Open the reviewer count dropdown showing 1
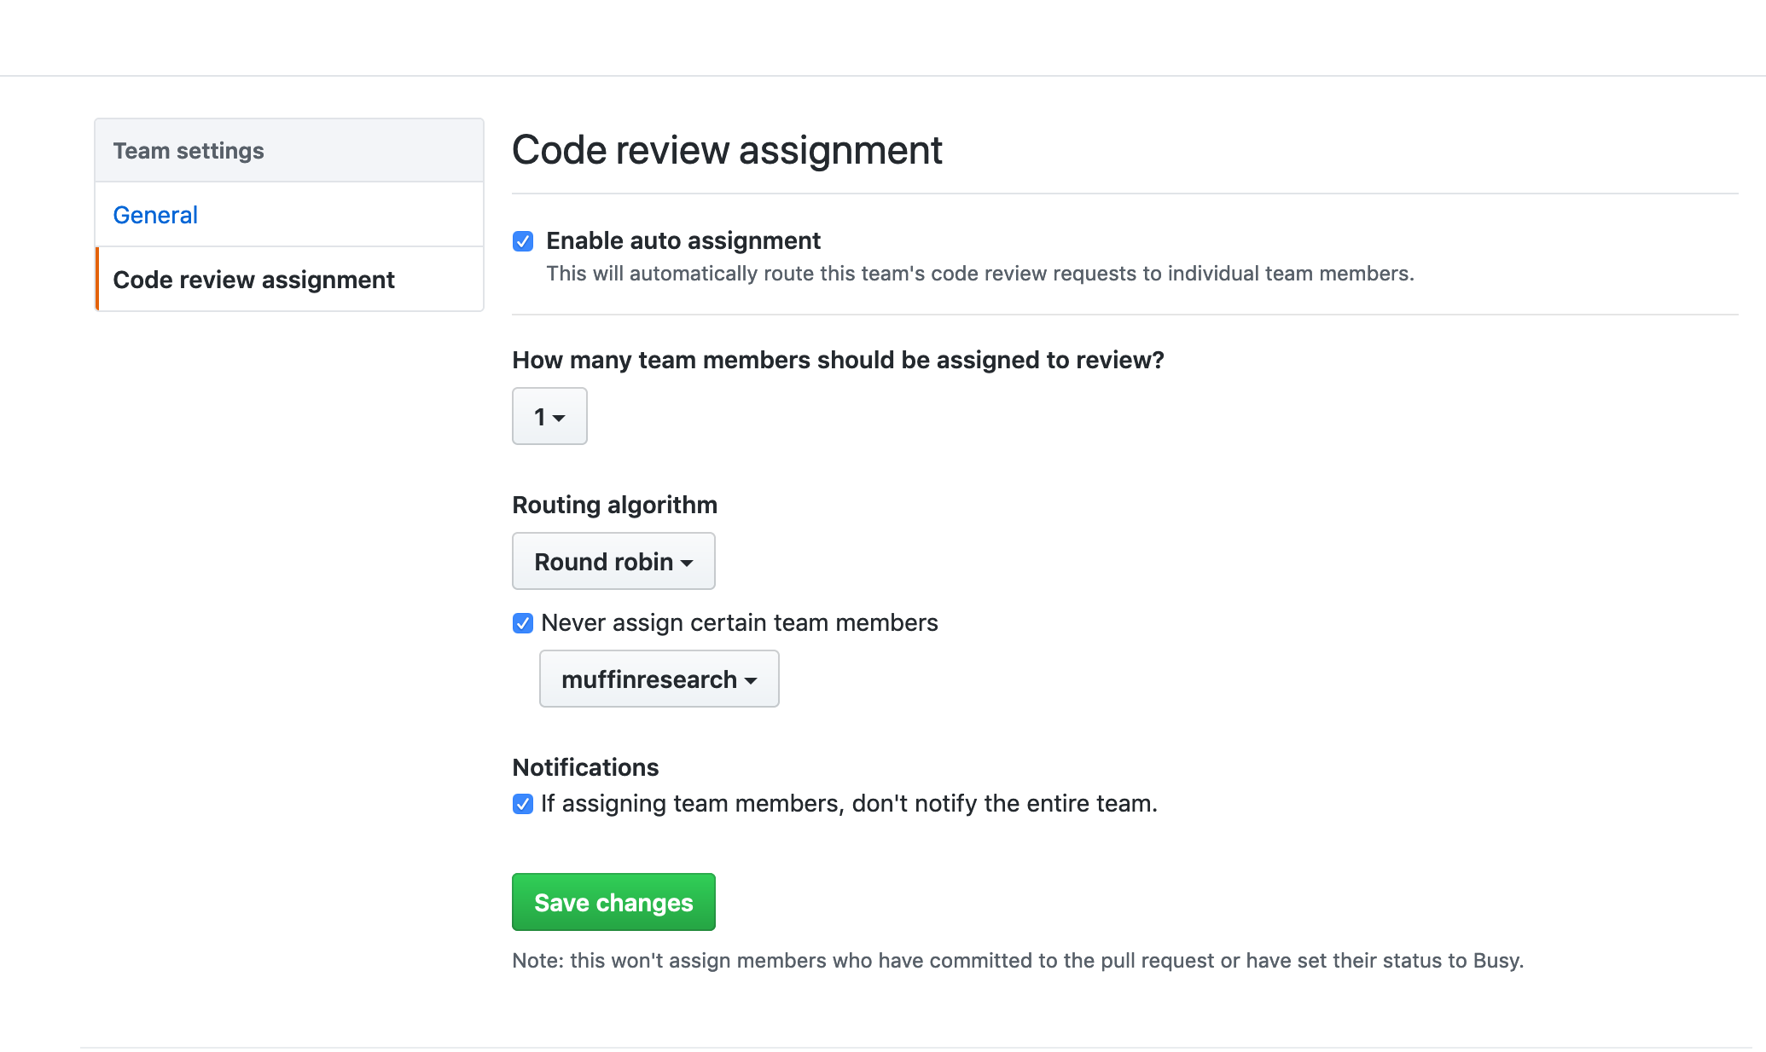The width and height of the screenshot is (1766, 1052). tap(549, 416)
